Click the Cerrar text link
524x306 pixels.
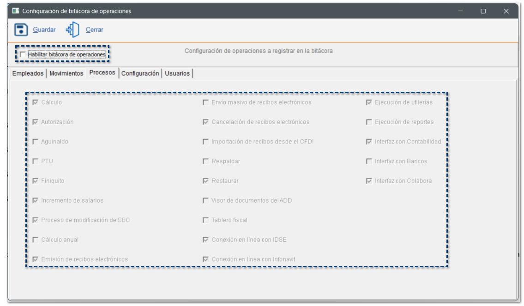tap(95, 30)
